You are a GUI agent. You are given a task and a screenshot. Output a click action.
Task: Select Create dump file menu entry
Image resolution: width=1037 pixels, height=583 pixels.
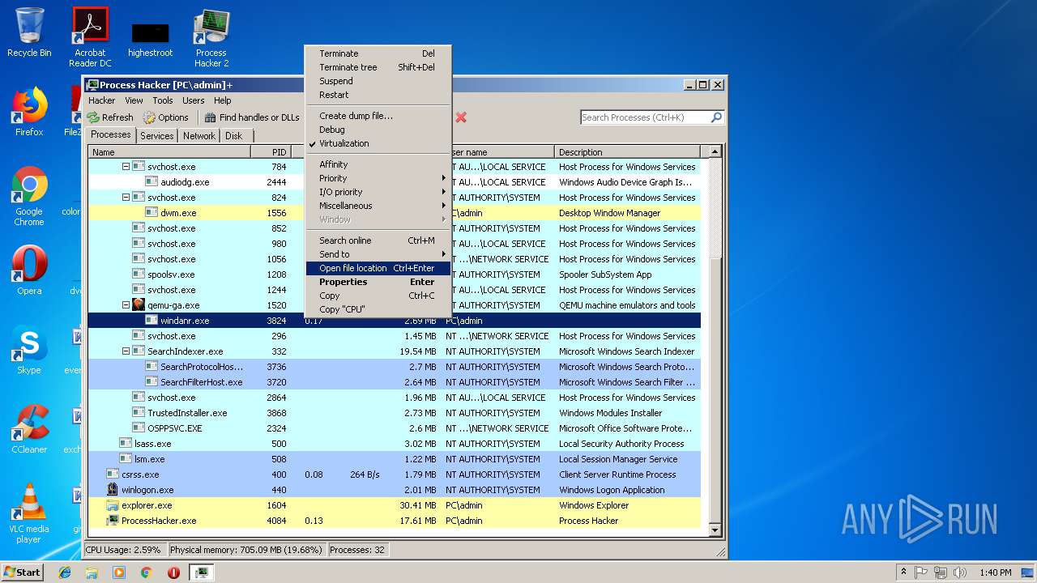pyautogui.click(x=378, y=116)
